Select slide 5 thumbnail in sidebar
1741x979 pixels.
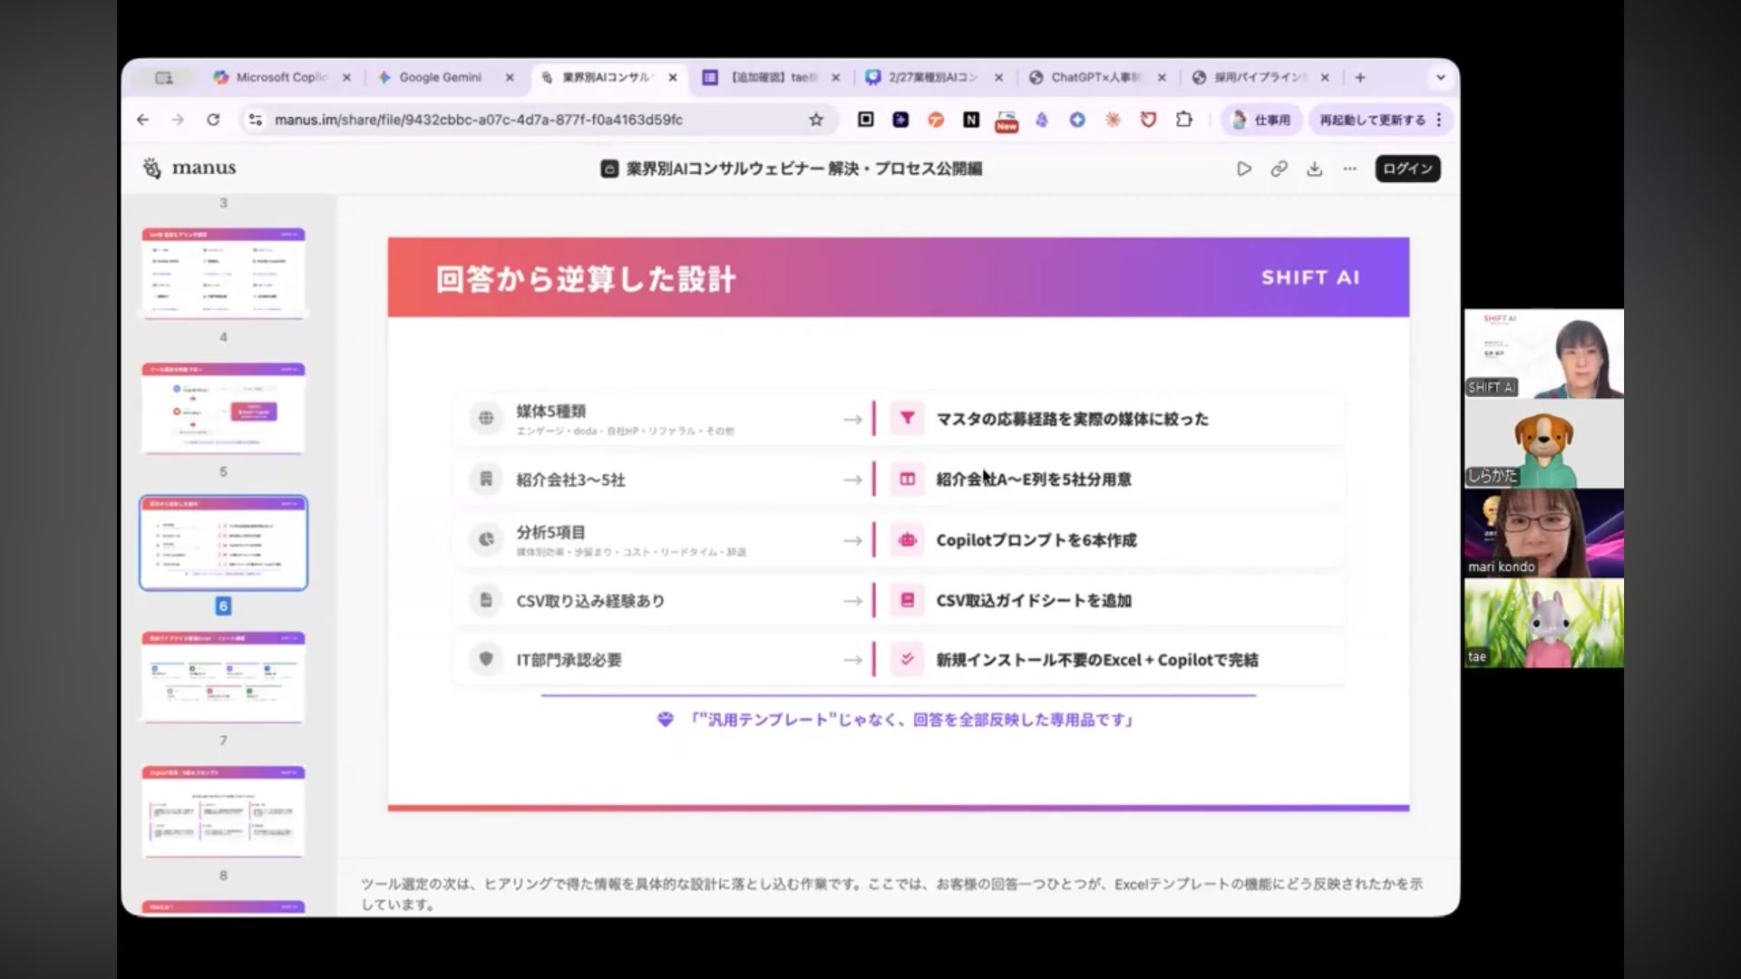223,408
